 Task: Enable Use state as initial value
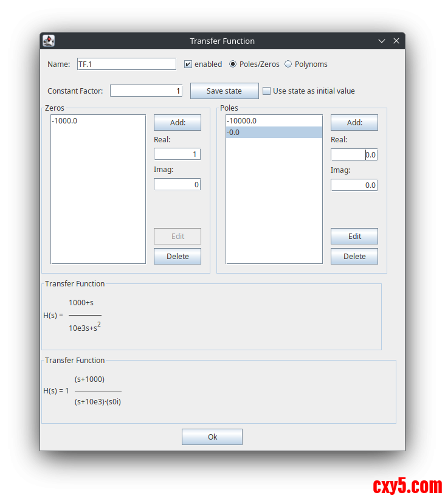coord(267,91)
